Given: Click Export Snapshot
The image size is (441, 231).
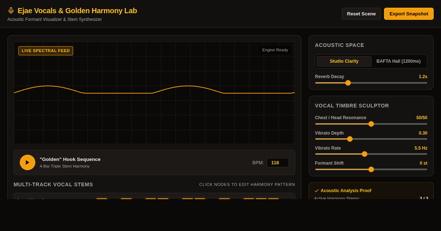Looking at the screenshot, I should point(409,14).
